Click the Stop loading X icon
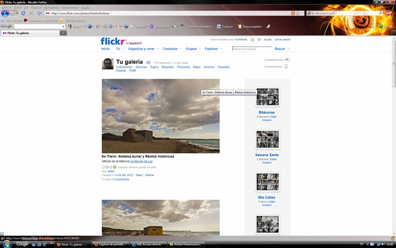The image size is (396, 248). [32, 13]
